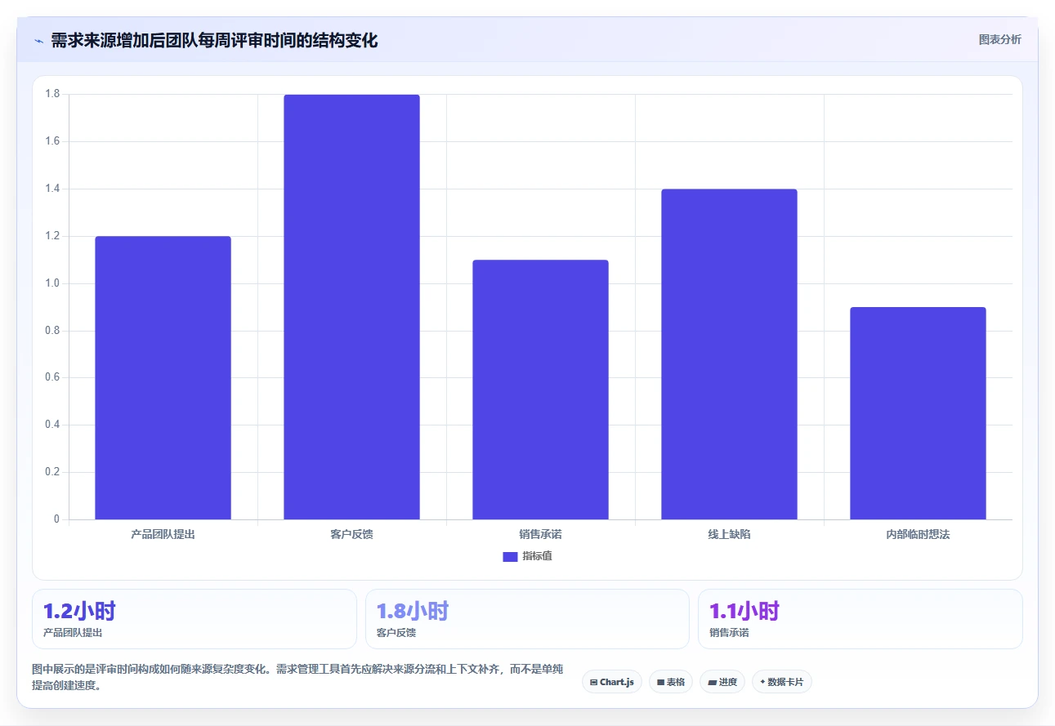Image resolution: width=1055 pixels, height=726 pixels.
Task: Open the 1.8小时 stat card
Action: coord(527,619)
